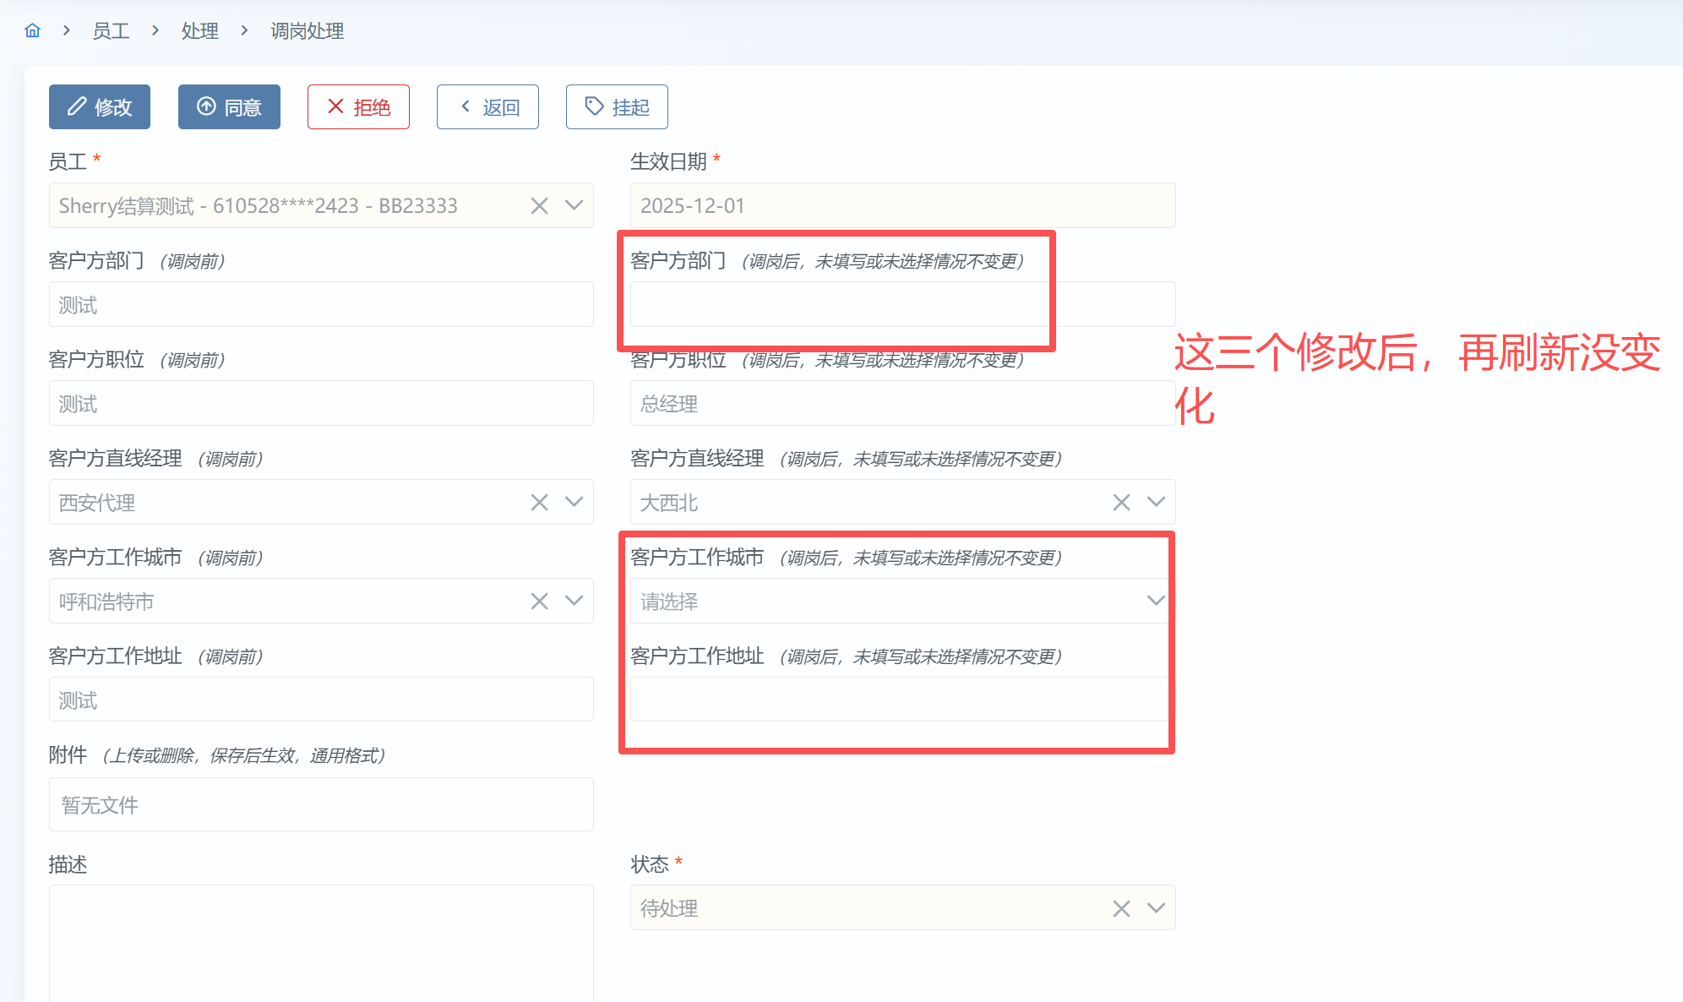Click the home icon in breadcrumb
This screenshot has height=1002, width=1683.
pos(32,31)
